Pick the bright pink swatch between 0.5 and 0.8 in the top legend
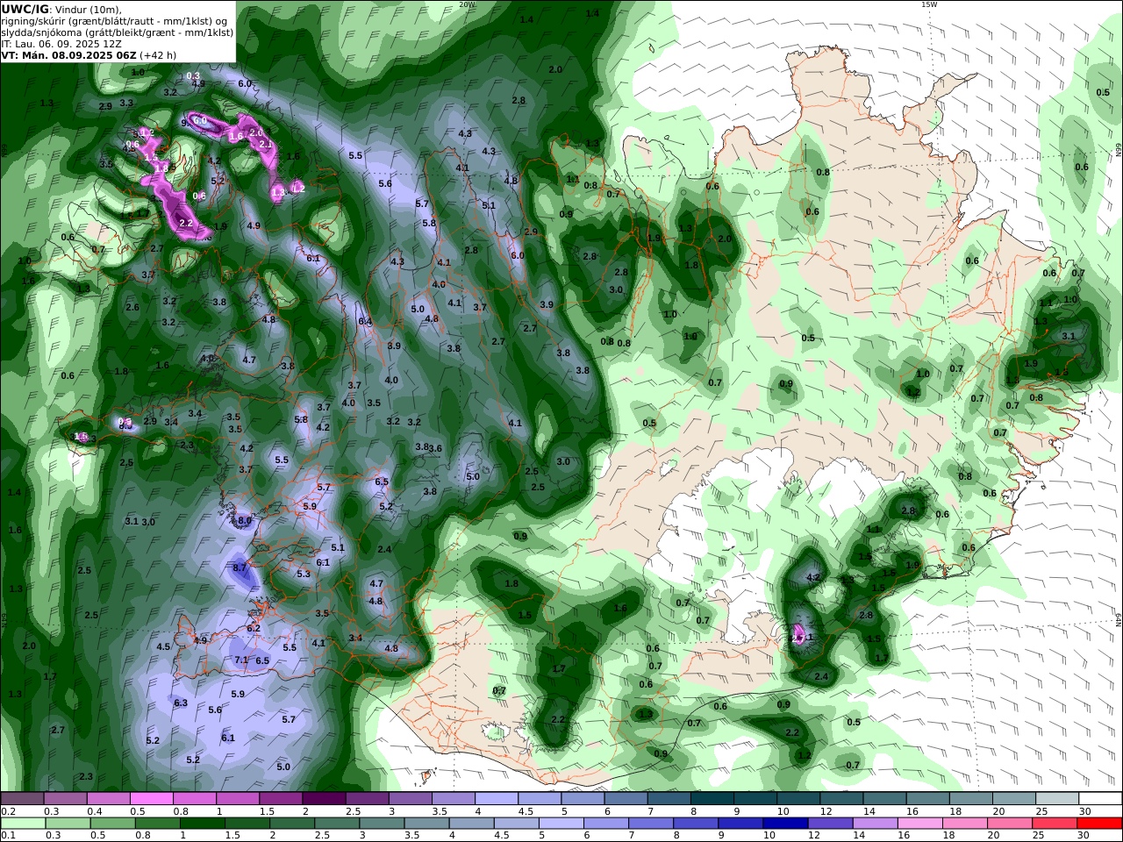Screen dimensions: 1123x842 click(151, 798)
